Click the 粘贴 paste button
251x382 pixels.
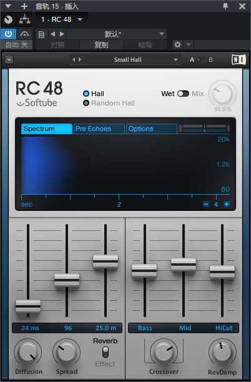[145, 45]
